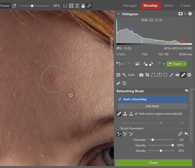The width and height of the screenshot is (195, 168).
Task: Switch to the Manager tab
Action: click(130, 5)
